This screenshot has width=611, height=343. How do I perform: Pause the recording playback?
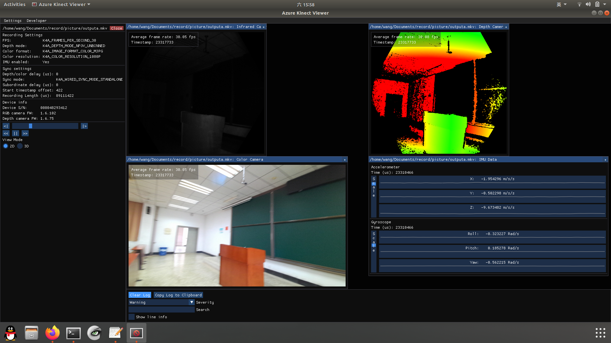coord(16,133)
